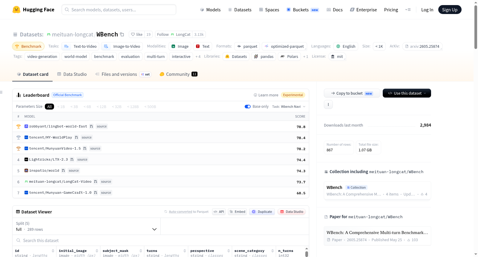Click the collection upvote count 4
This screenshot has height=257, width=478.
(424, 194)
